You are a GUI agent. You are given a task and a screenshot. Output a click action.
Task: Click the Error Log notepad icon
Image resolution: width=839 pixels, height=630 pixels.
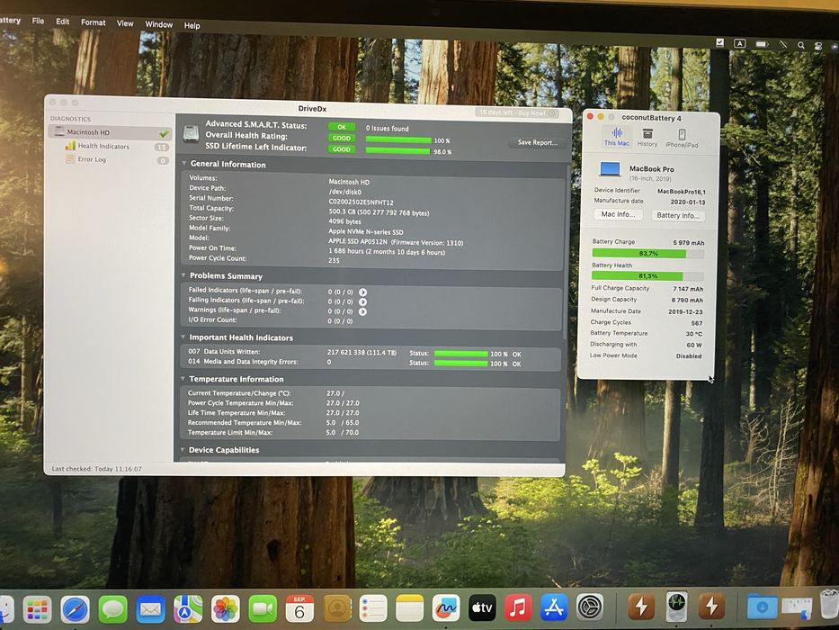point(70,159)
